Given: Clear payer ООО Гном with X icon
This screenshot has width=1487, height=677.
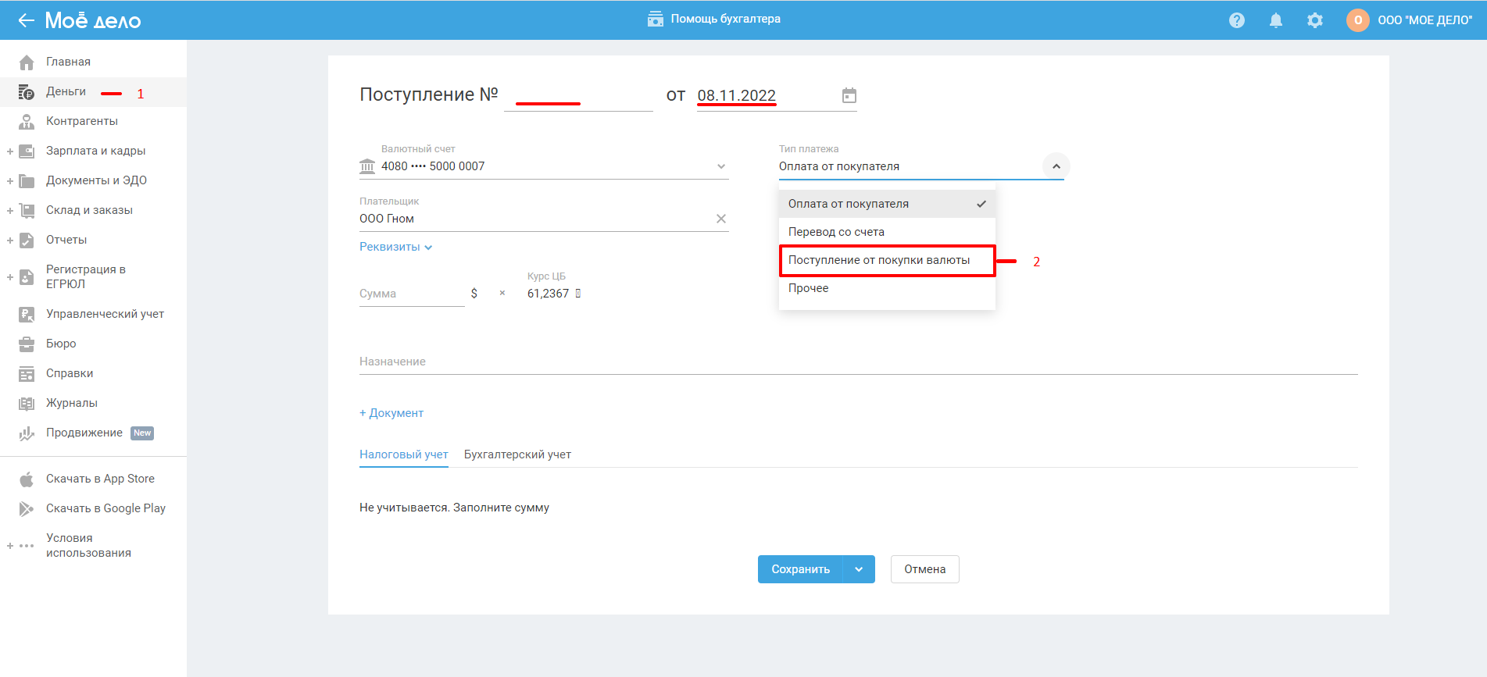Looking at the screenshot, I should 720,219.
